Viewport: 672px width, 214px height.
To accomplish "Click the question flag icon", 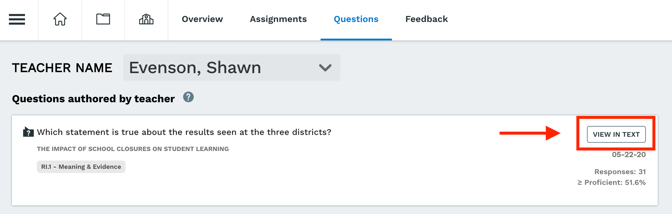I will pyautogui.click(x=28, y=132).
